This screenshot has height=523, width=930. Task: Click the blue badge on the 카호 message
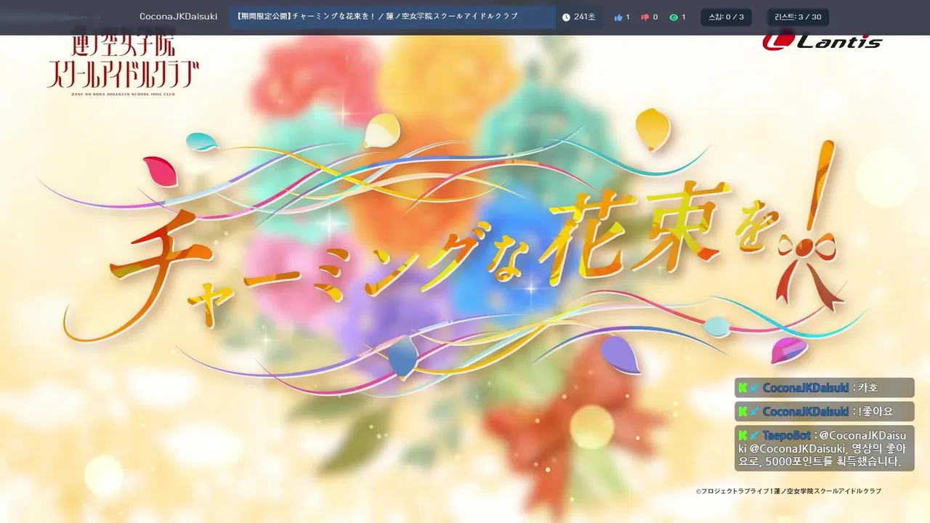click(754, 388)
